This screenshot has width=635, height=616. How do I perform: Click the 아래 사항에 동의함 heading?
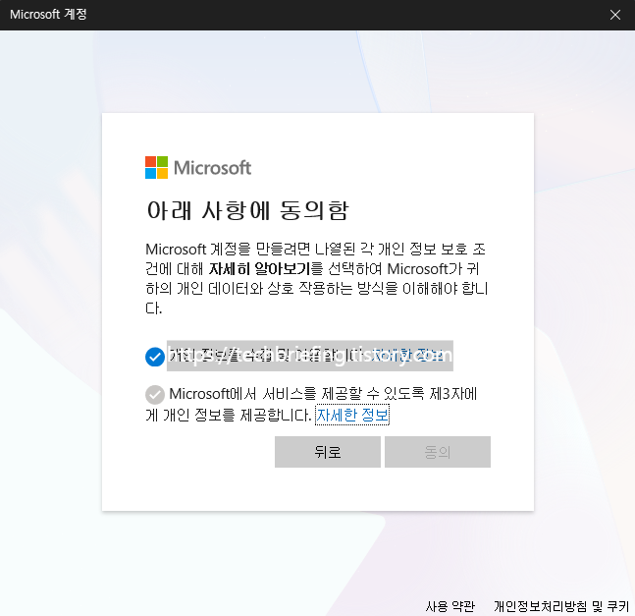247,210
